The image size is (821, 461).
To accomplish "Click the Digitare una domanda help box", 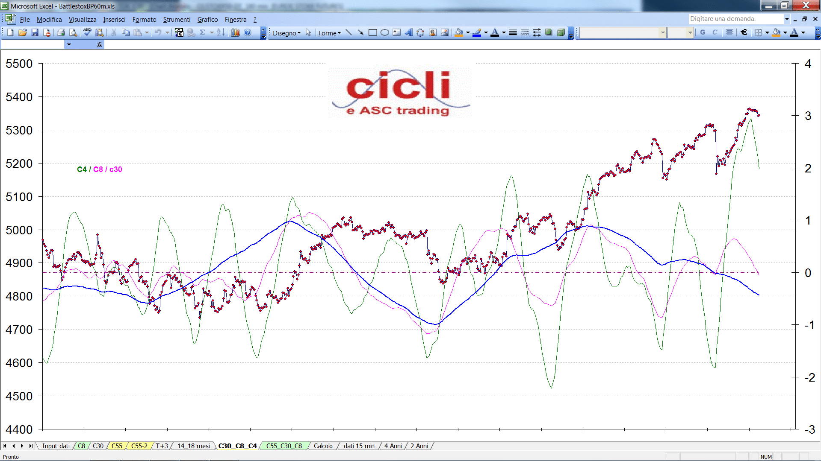I will pyautogui.click(x=736, y=19).
